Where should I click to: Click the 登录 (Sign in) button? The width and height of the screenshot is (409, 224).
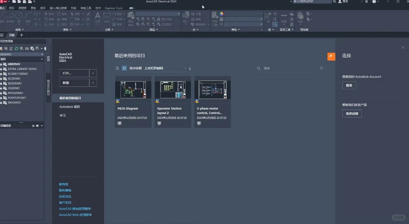[x=349, y=85]
